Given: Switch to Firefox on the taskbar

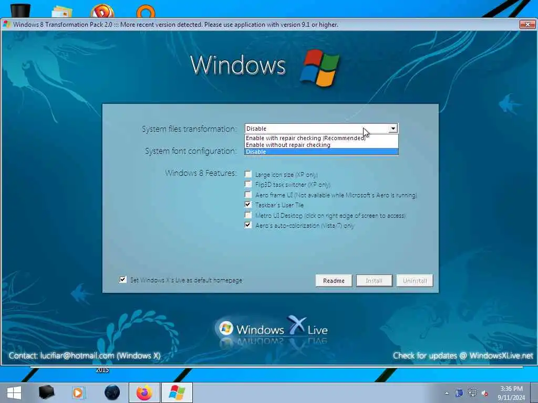Looking at the screenshot, I should point(144,393).
